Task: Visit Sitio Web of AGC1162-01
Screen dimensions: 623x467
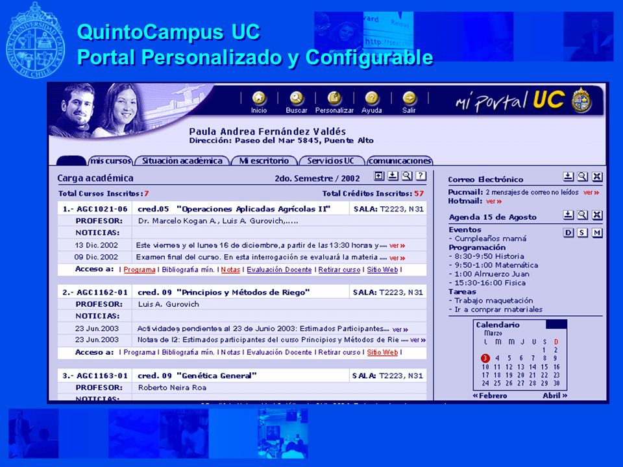Action: click(x=382, y=352)
